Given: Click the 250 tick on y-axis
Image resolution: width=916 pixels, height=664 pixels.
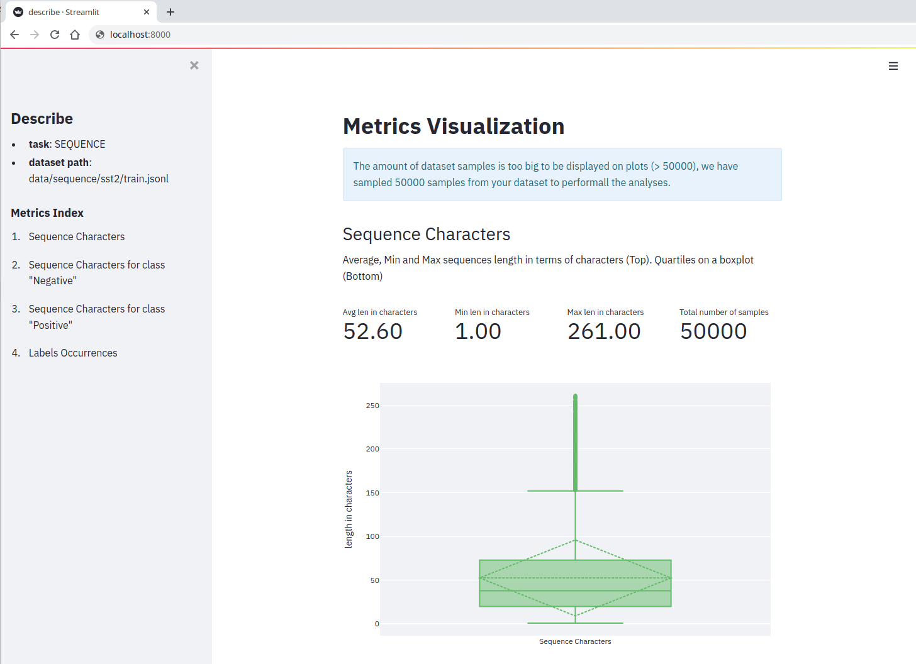Looking at the screenshot, I should [x=372, y=406].
